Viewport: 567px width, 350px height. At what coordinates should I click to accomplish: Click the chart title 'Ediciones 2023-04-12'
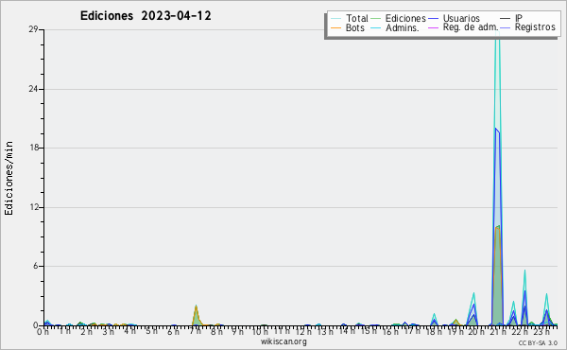point(146,16)
